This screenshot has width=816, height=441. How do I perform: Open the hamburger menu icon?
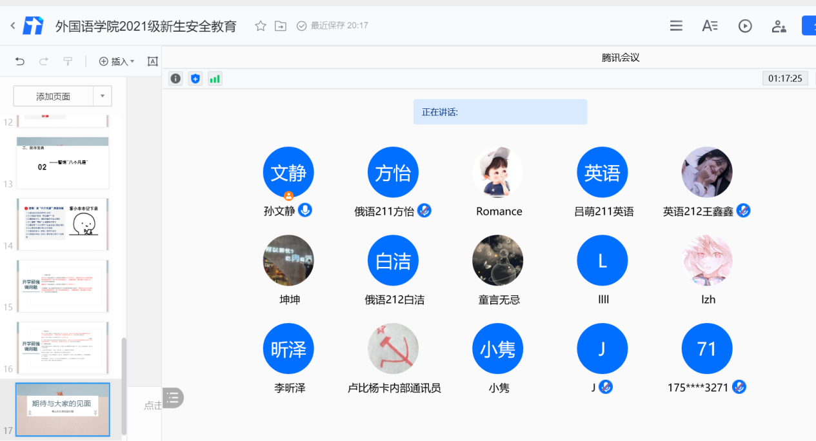coord(676,26)
